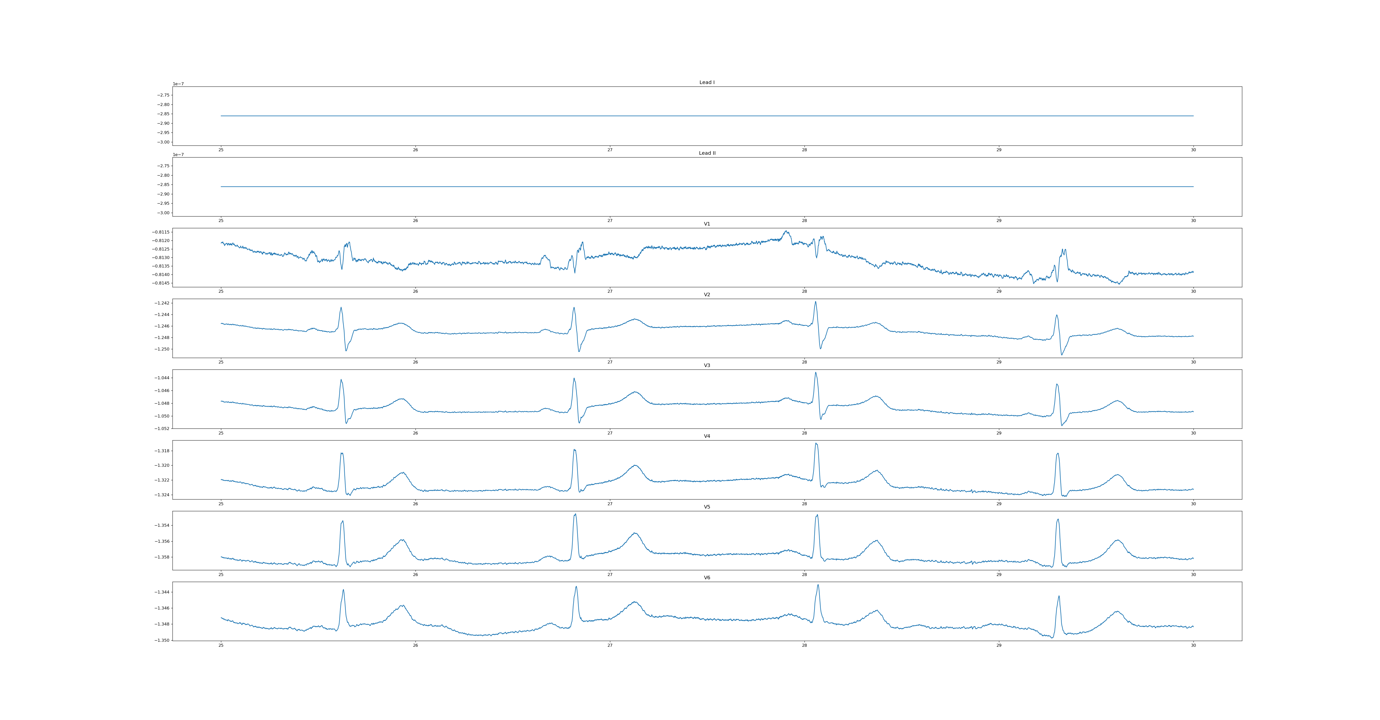Click x-axis tick label 27 below V6 plot
Screen dimensions: 1380x720
pos(610,645)
